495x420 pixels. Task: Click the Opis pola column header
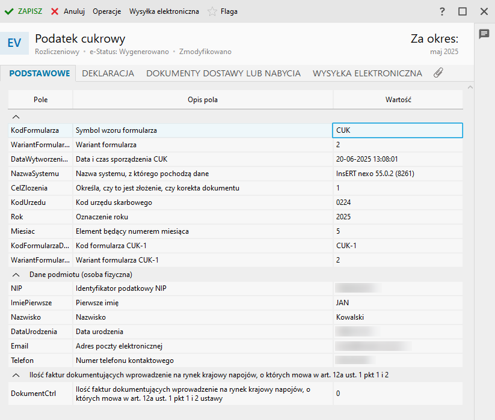203,100
